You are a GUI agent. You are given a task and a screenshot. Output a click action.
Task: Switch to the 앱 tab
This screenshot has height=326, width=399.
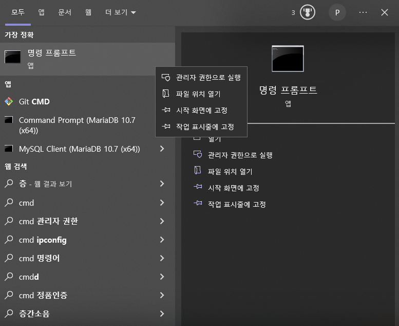pyautogui.click(x=41, y=12)
